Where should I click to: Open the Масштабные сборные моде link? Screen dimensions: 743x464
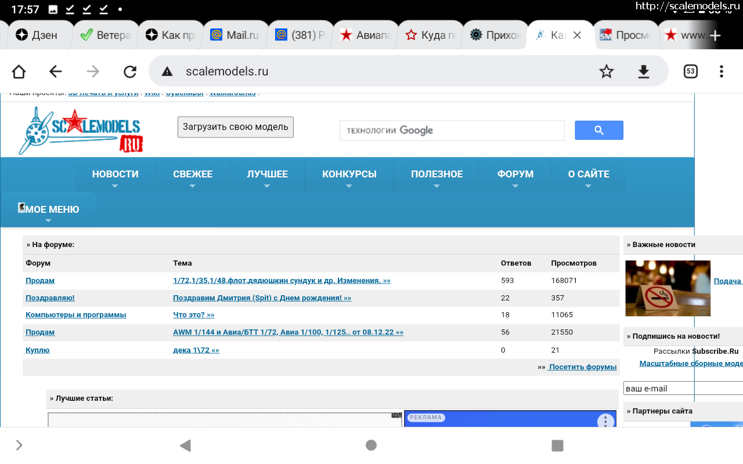(x=691, y=364)
